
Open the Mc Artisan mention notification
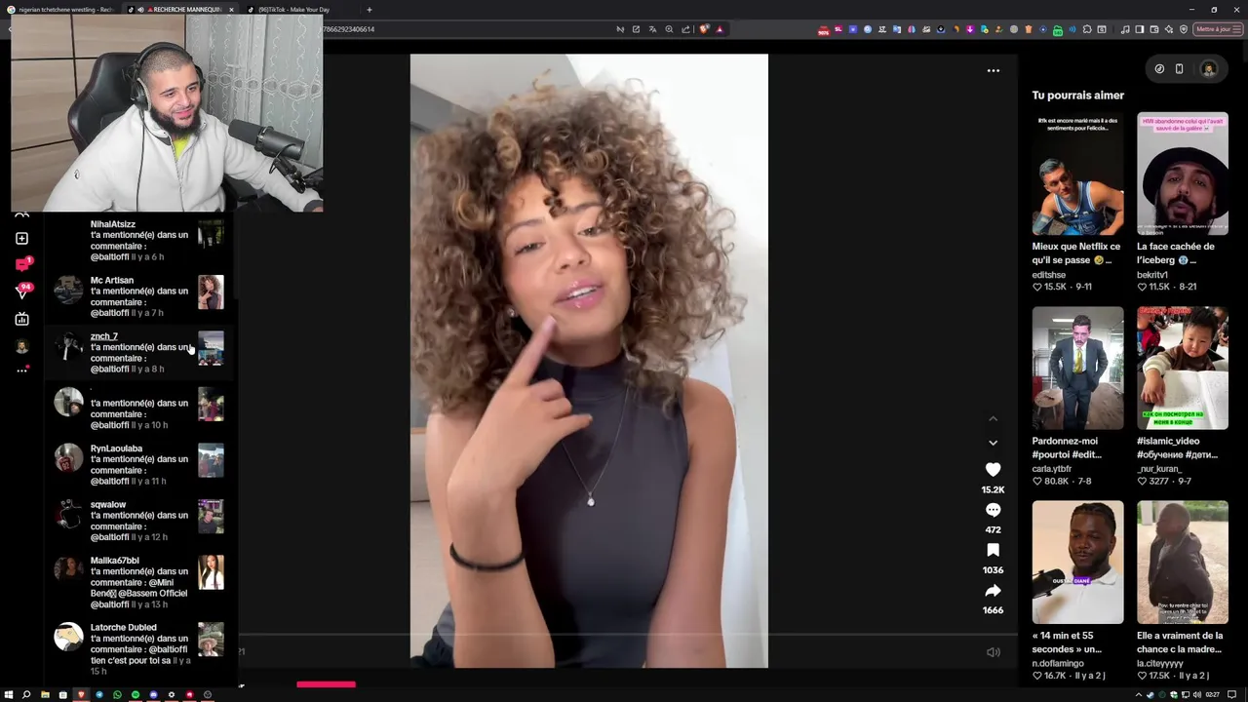(139, 296)
